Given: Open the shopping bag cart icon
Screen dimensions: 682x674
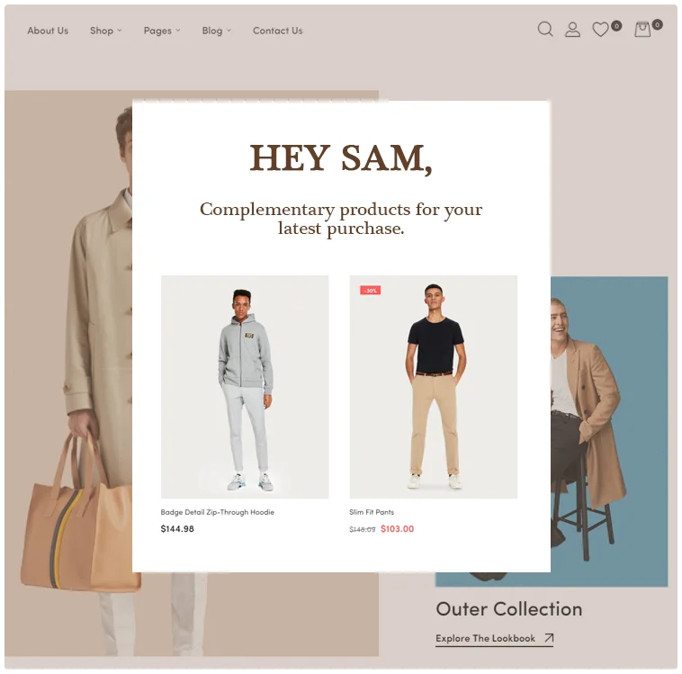Looking at the screenshot, I should [642, 30].
